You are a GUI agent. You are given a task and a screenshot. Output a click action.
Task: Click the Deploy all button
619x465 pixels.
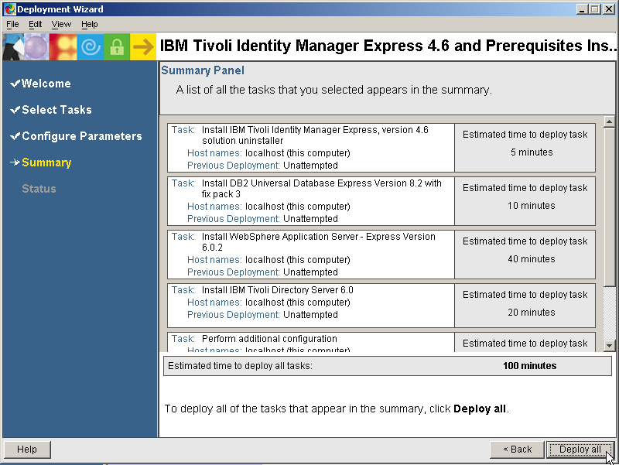click(580, 450)
